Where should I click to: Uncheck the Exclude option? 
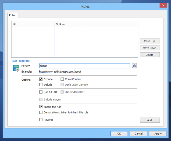tap(41, 79)
